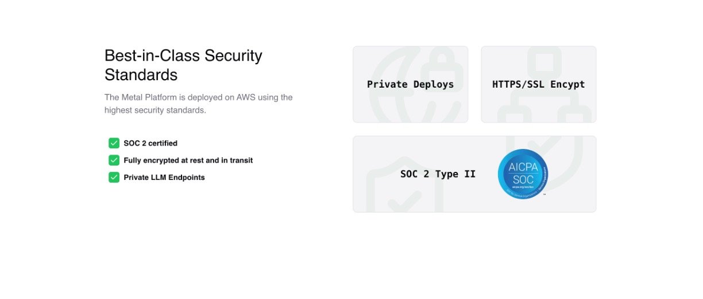Click the 'SOC' lettering inside the blue badge
Screen dimensions: 703x299
pos(523,179)
